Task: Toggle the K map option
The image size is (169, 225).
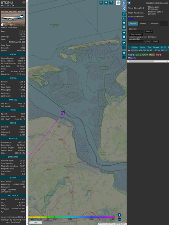Action: click(124, 27)
